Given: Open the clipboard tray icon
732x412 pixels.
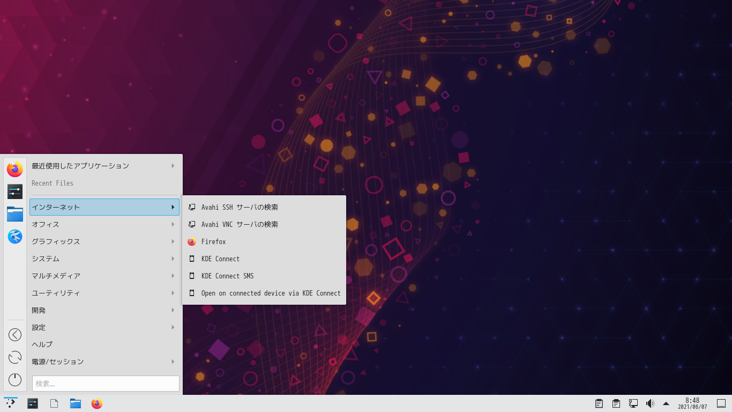Looking at the screenshot, I should click(x=599, y=403).
